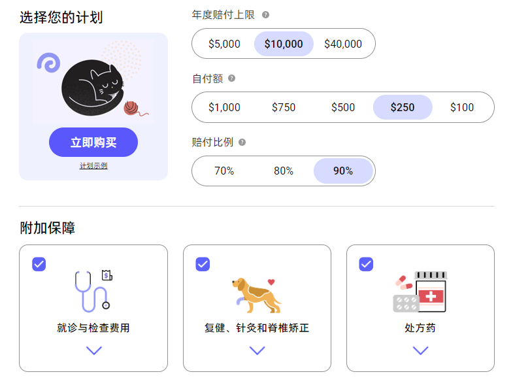Click the dog icon for 复健、针灸和脊椎矫正
The height and width of the screenshot is (387, 530).
pyautogui.click(x=257, y=295)
